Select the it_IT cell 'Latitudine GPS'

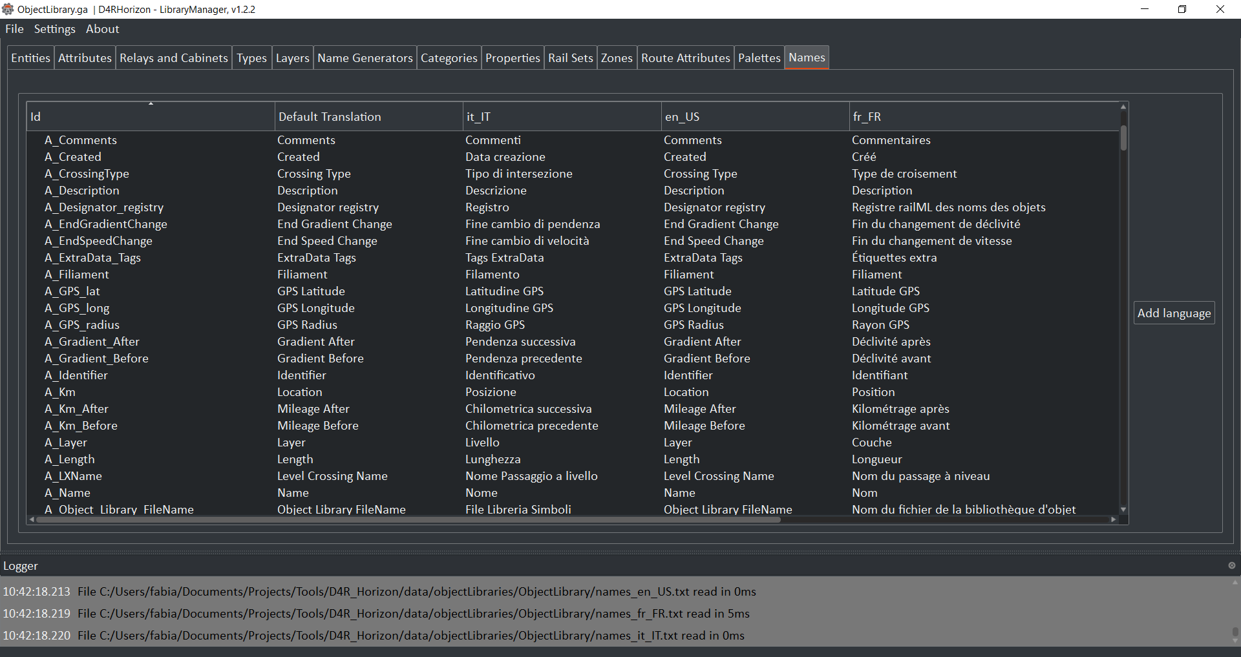[504, 291]
